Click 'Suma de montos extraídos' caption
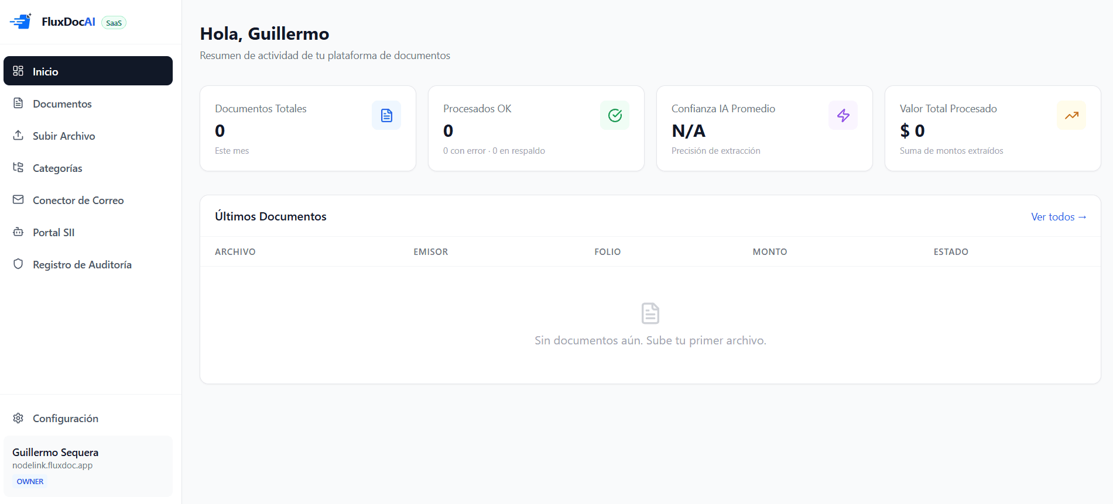 (x=951, y=151)
